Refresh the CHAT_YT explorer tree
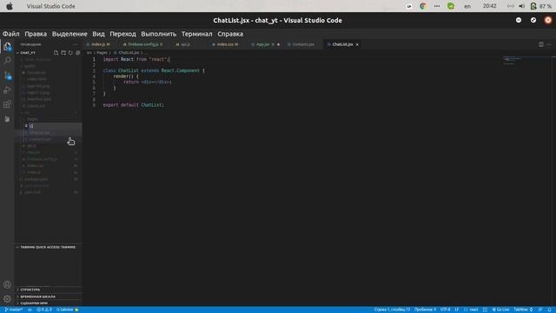556x313 pixels. 70,53
